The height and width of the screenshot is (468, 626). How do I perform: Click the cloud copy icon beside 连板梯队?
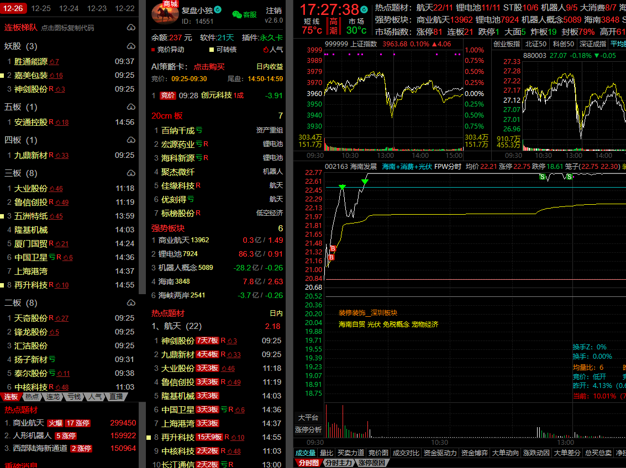pyautogui.click(x=131, y=28)
